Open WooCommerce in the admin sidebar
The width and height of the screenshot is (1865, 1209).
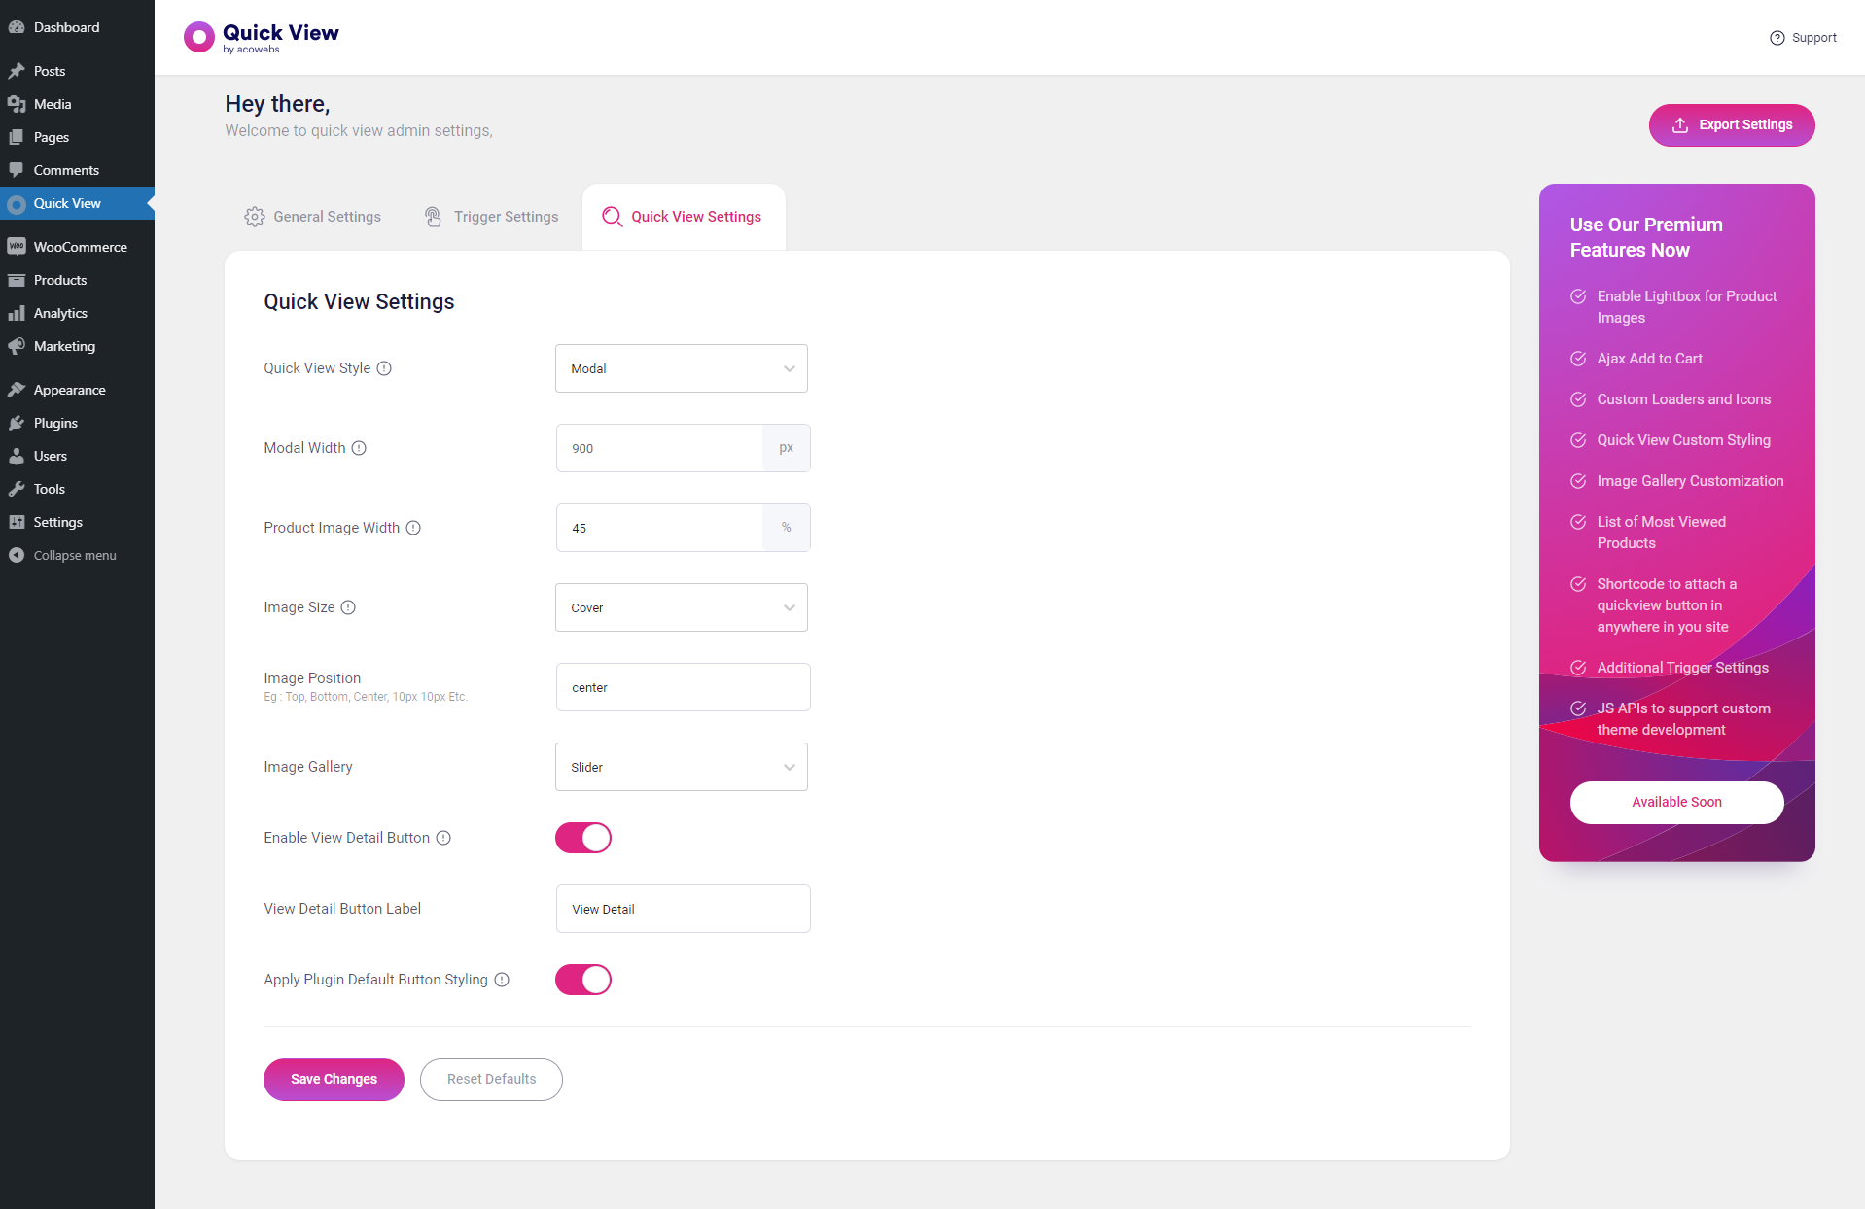click(80, 247)
